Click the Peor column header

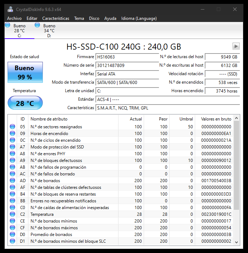(x=156, y=119)
